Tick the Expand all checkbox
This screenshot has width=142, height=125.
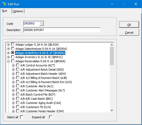51,117
